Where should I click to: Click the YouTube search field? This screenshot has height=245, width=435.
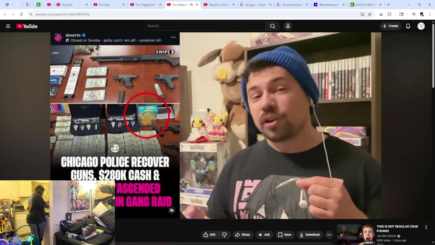point(205,26)
